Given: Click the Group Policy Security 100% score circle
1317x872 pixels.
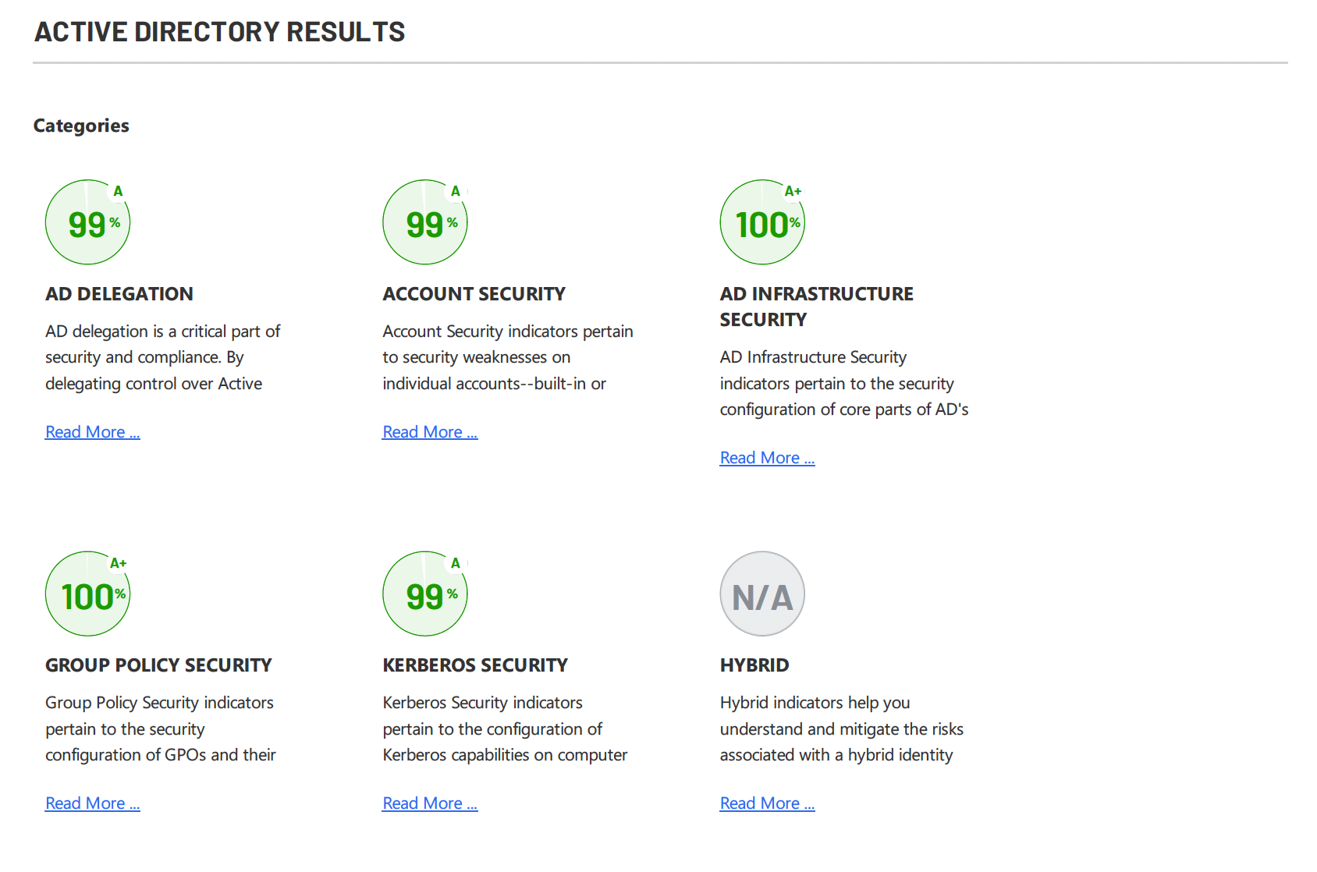Looking at the screenshot, I should [88, 594].
